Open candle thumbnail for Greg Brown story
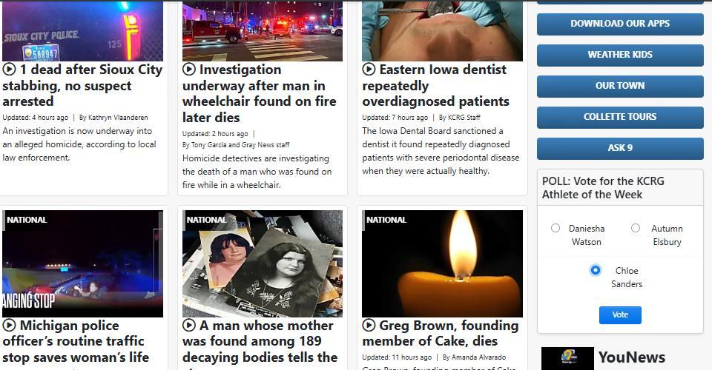Viewport: 712px width, 370px height. tap(442, 263)
